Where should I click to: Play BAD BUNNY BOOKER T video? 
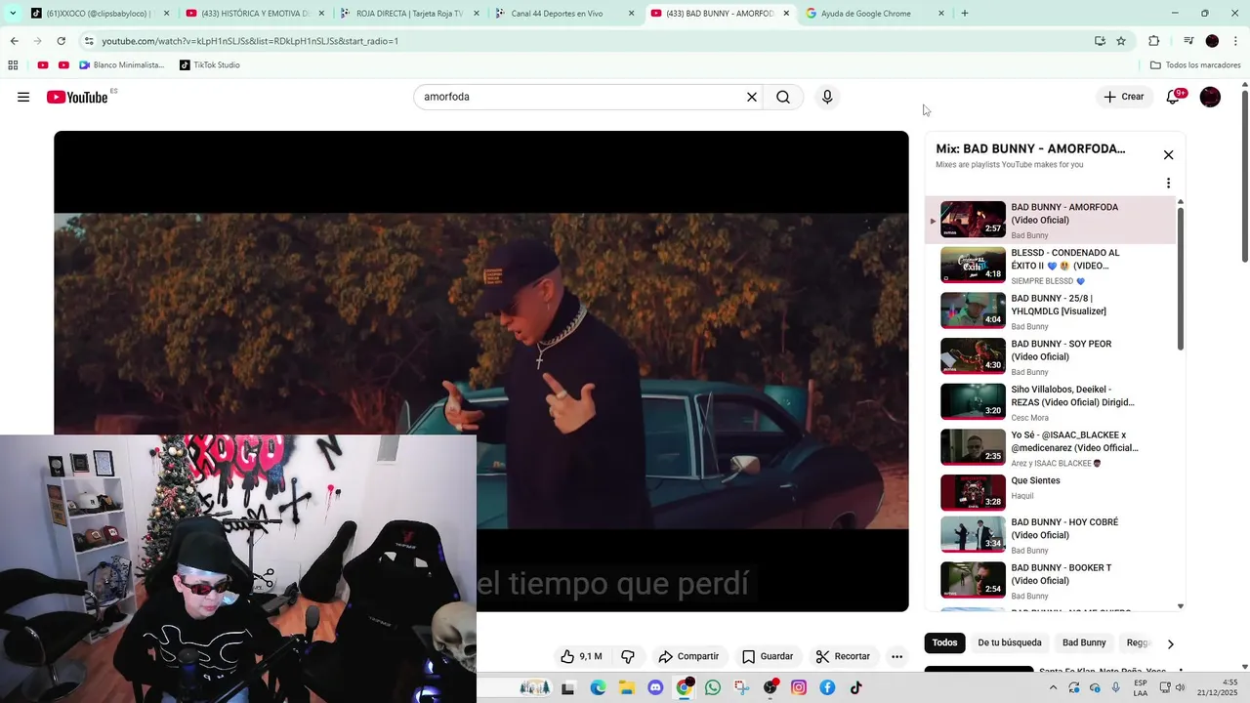coord(1050,580)
